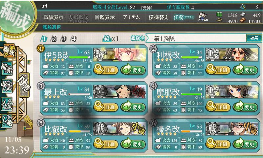Open the アイテム屋 item shop icon
This screenshot has height=158, width=263.
click(203, 17)
